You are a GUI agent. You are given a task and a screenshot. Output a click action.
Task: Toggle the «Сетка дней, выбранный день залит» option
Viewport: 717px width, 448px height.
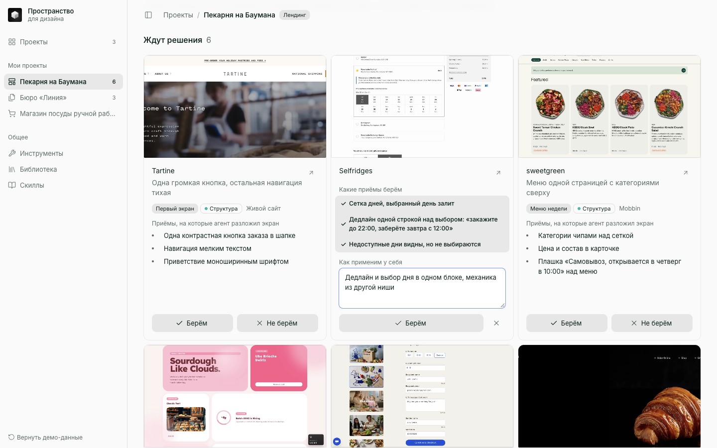(x=422, y=204)
